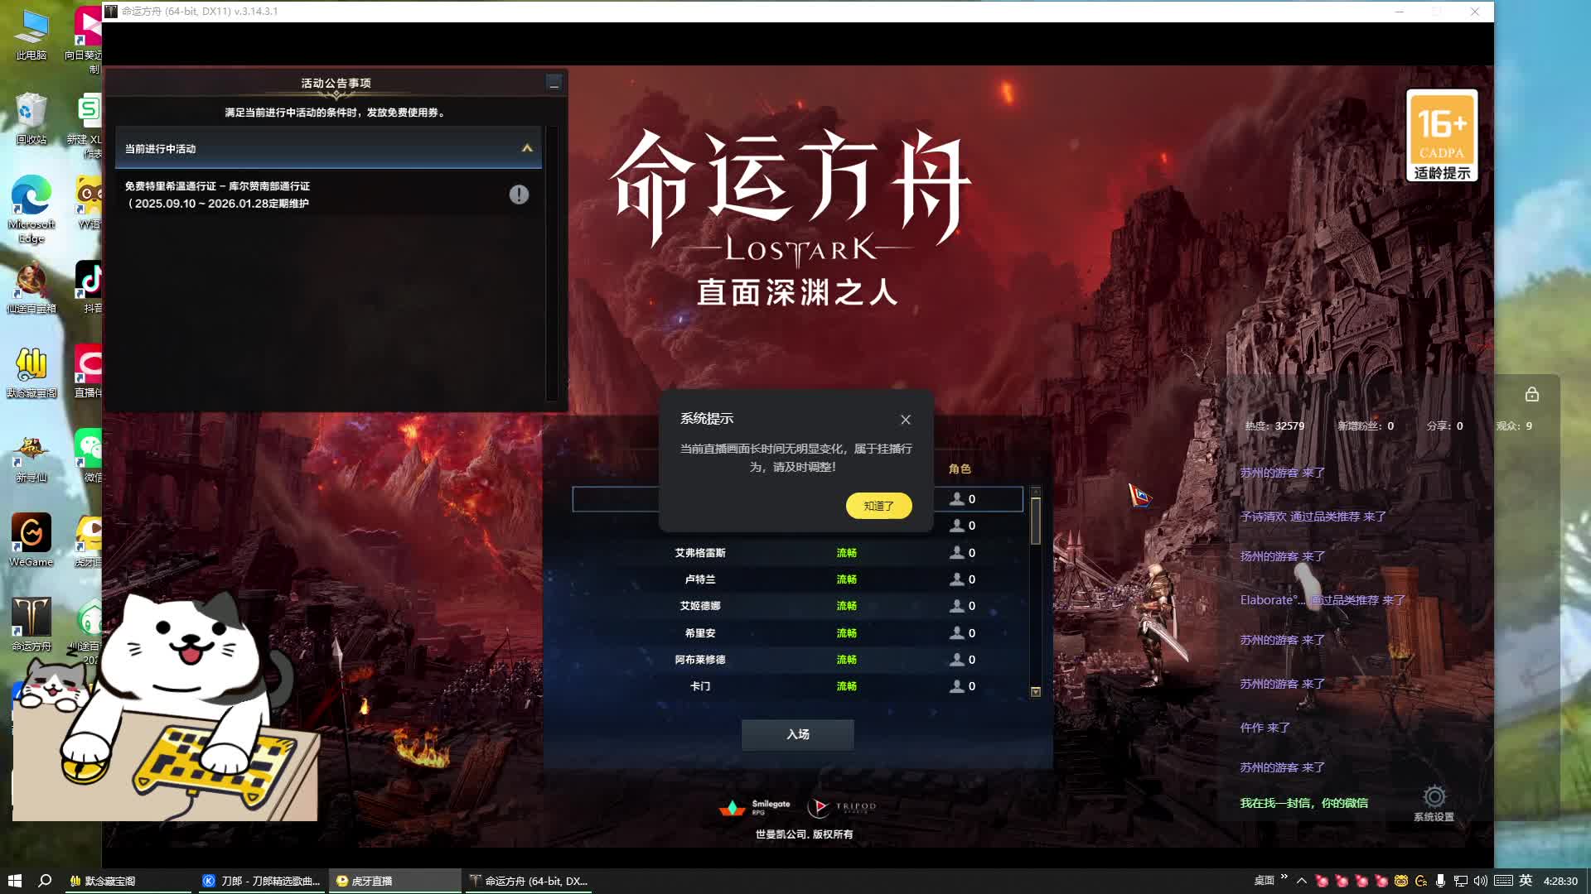Open 系统设置 gear icon
1591x894 pixels.
[x=1434, y=798]
